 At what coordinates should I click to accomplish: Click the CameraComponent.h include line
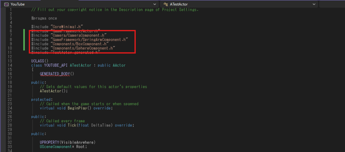tap(69, 35)
